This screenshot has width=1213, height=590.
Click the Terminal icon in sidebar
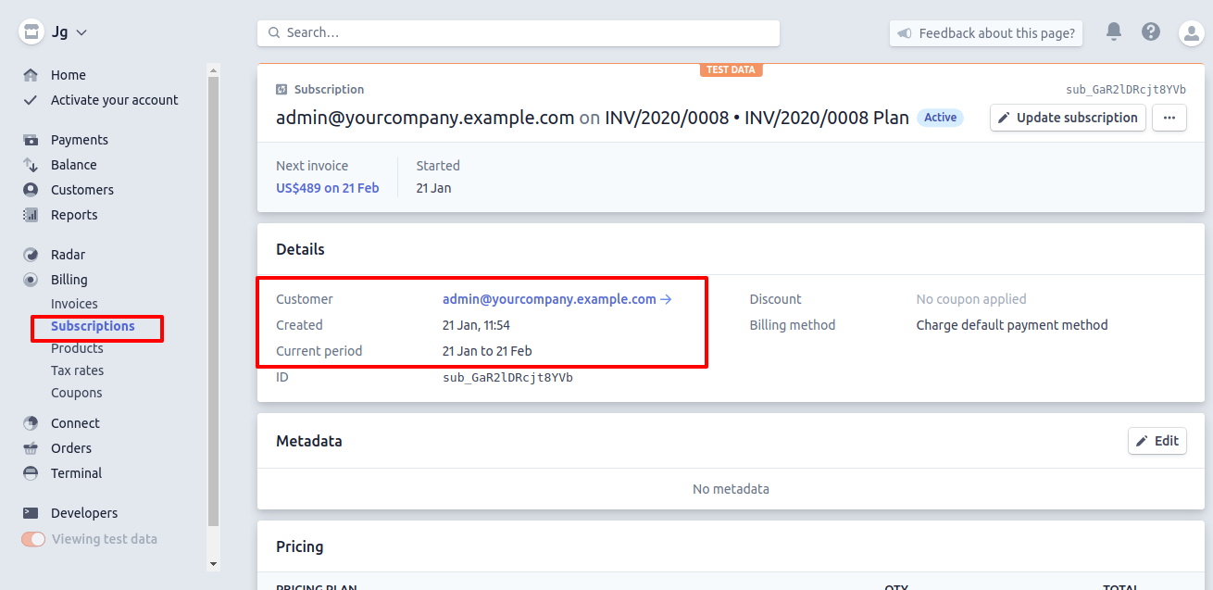click(31, 473)
